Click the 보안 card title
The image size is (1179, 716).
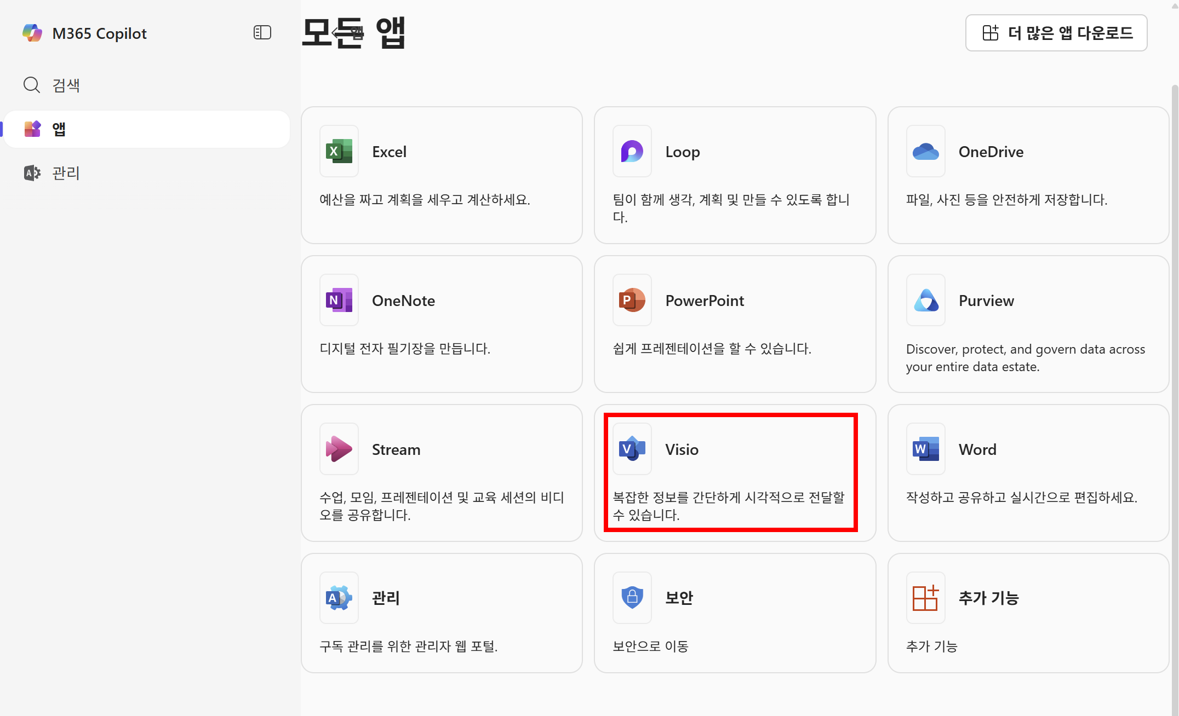(679, 598)
